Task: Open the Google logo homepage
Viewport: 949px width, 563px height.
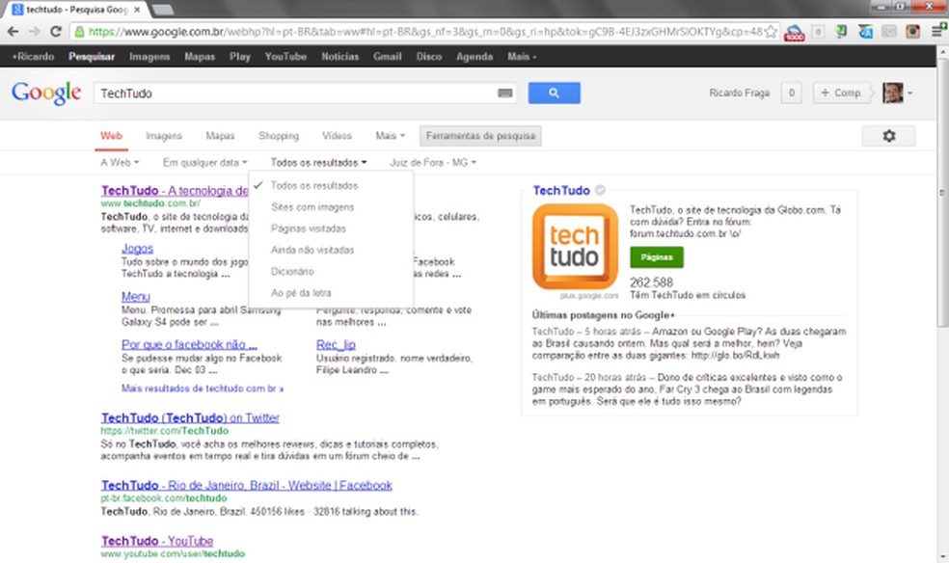Action: [46, 93]
